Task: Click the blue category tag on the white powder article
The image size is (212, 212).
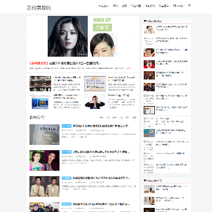Action: 67,126
